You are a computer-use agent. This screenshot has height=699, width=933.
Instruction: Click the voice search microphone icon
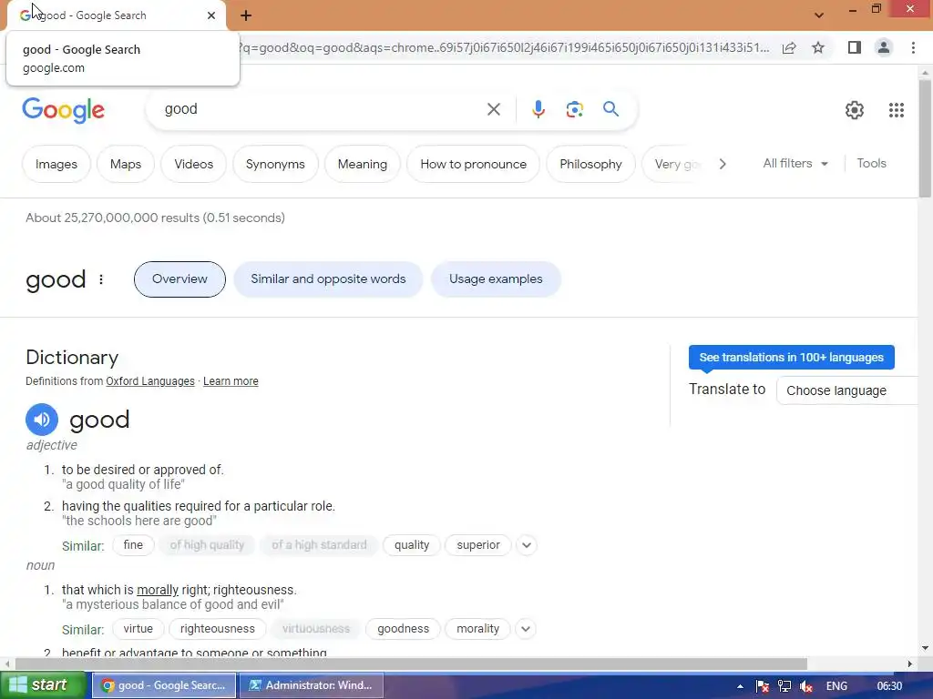pos(538,109)
